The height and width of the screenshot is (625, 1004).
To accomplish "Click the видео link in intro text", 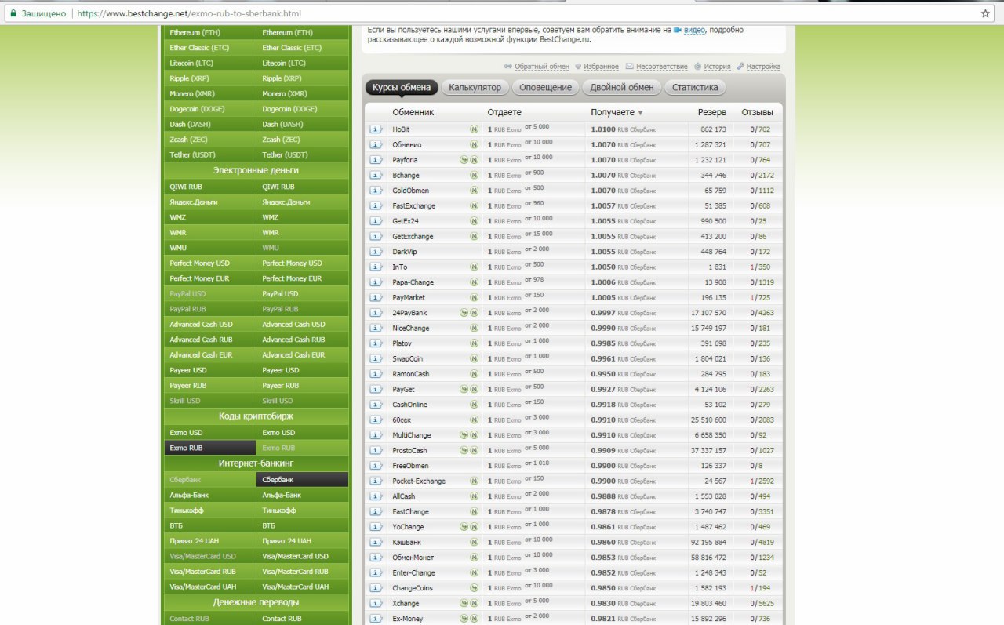I will (x=694, y=30).
